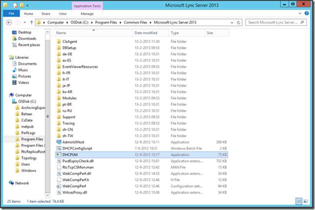The height and width of the screenshot is (210, 315).
Task: Select the DHCPConfigScript batch file icon
Action: click(59, 148)
